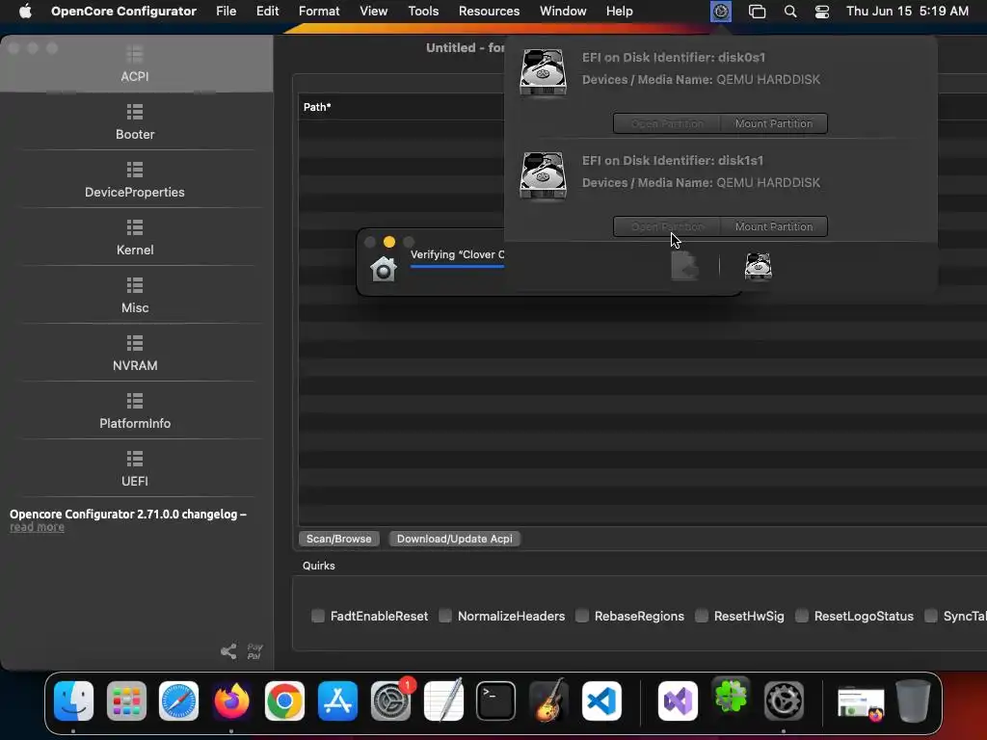Enable the RebaseRegions quirk

coord(582,616)
